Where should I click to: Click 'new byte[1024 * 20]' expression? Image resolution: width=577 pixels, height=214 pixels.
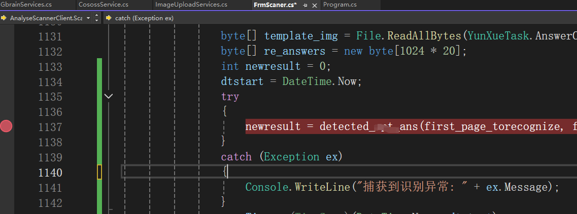point(402,51)
